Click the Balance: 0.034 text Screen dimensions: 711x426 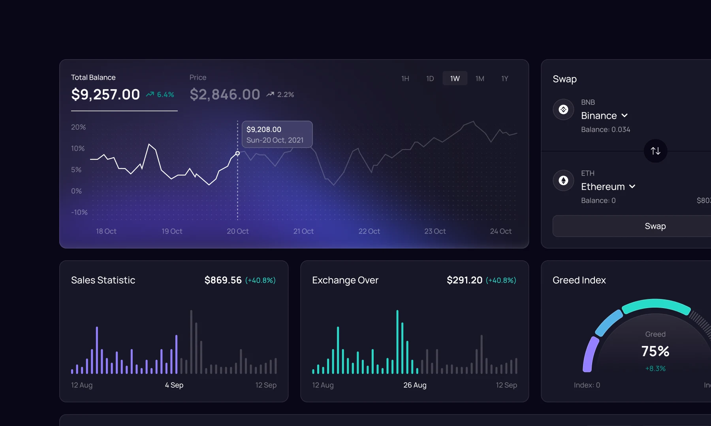tap(606, 129)
